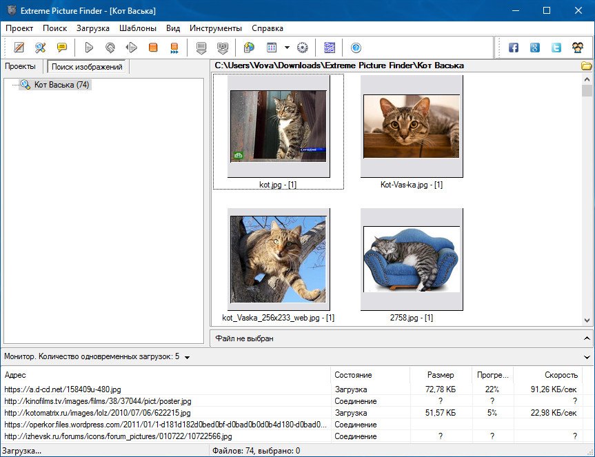Click the monitor icon with picture and arrow

pyautogui.click(x=223, y=48)
